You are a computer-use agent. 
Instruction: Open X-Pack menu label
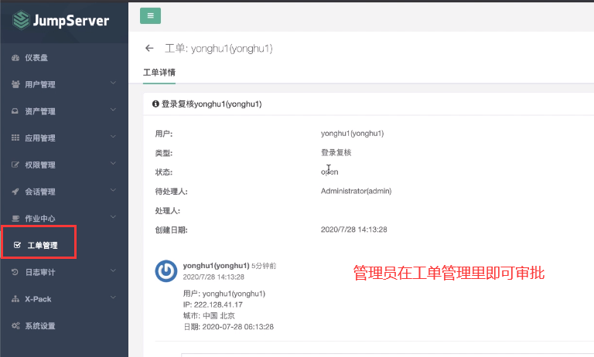pos(38,299)
